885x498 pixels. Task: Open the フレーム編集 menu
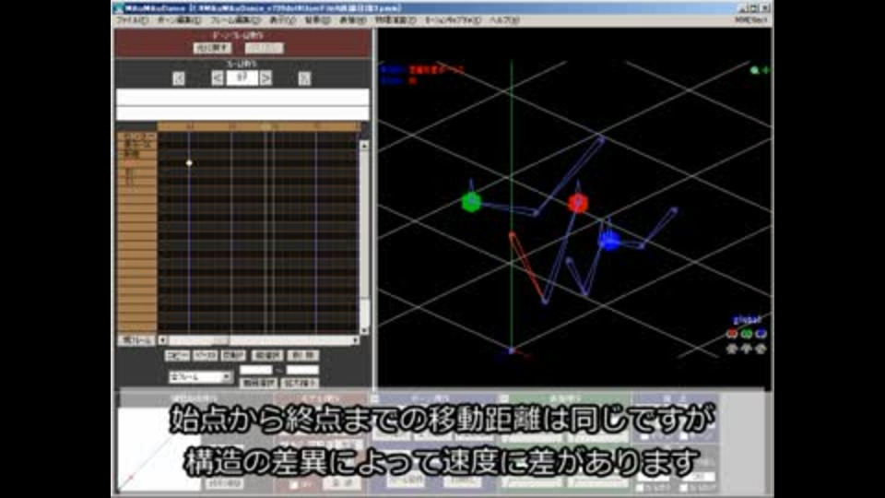coord(235,20)
